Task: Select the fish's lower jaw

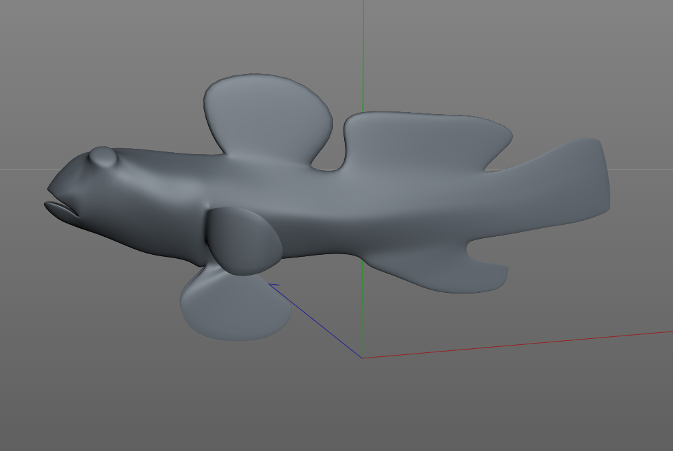Action: pos(61,209)
